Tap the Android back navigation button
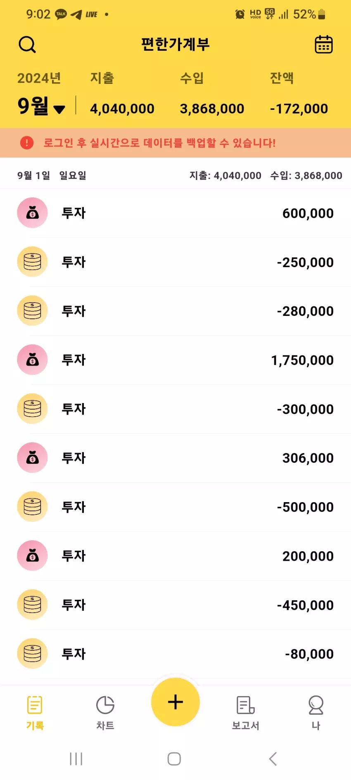The width and height of the screenshot is (351, 780). (x=273, y=759)
